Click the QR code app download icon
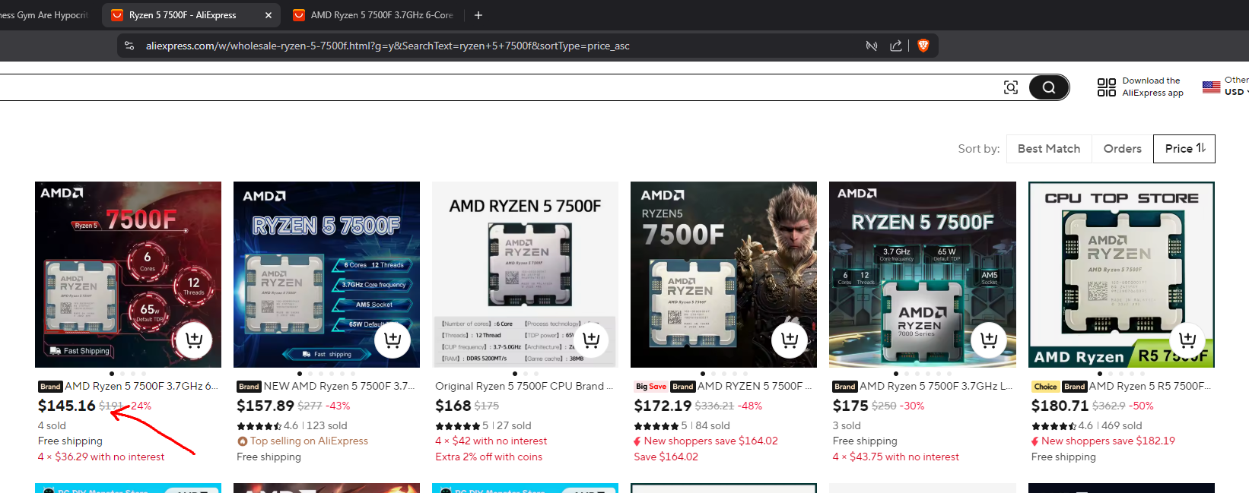Viewport: 1249px width, 493px height. 1107,87
